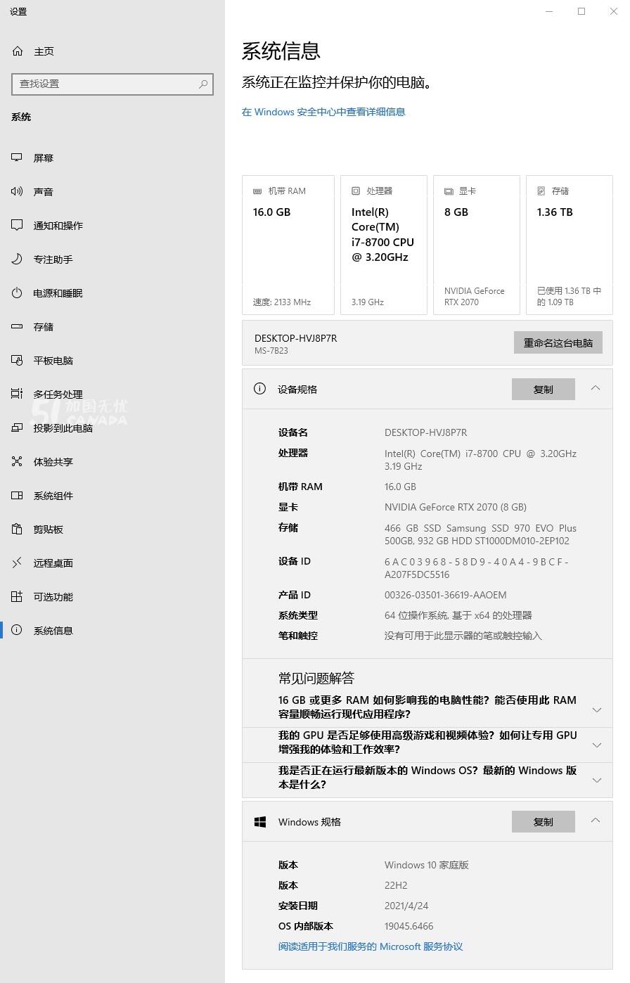Click the 通知和操作 notification icon
The image size is (630, 983).
pyautogui.click(x=17, y=225)
